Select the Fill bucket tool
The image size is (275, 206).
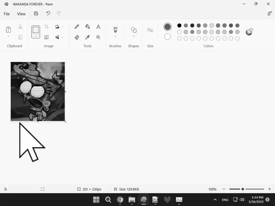[88, 27]
